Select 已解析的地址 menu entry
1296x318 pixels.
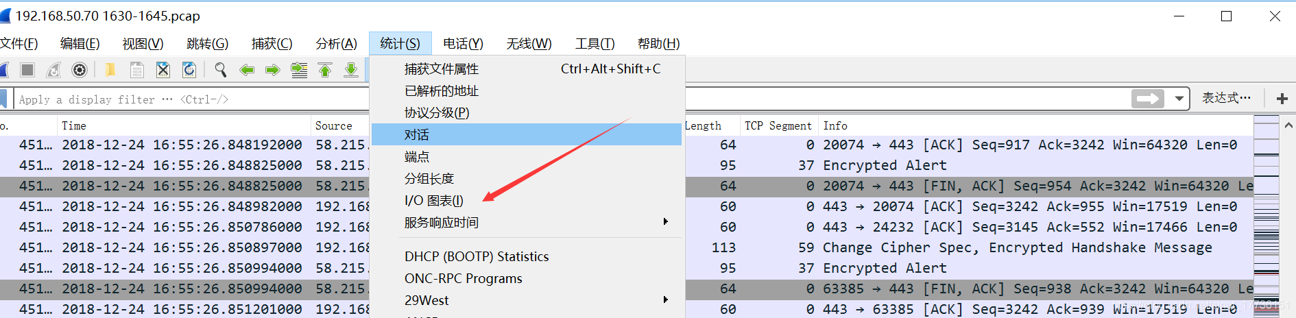(x=527, y=90)
